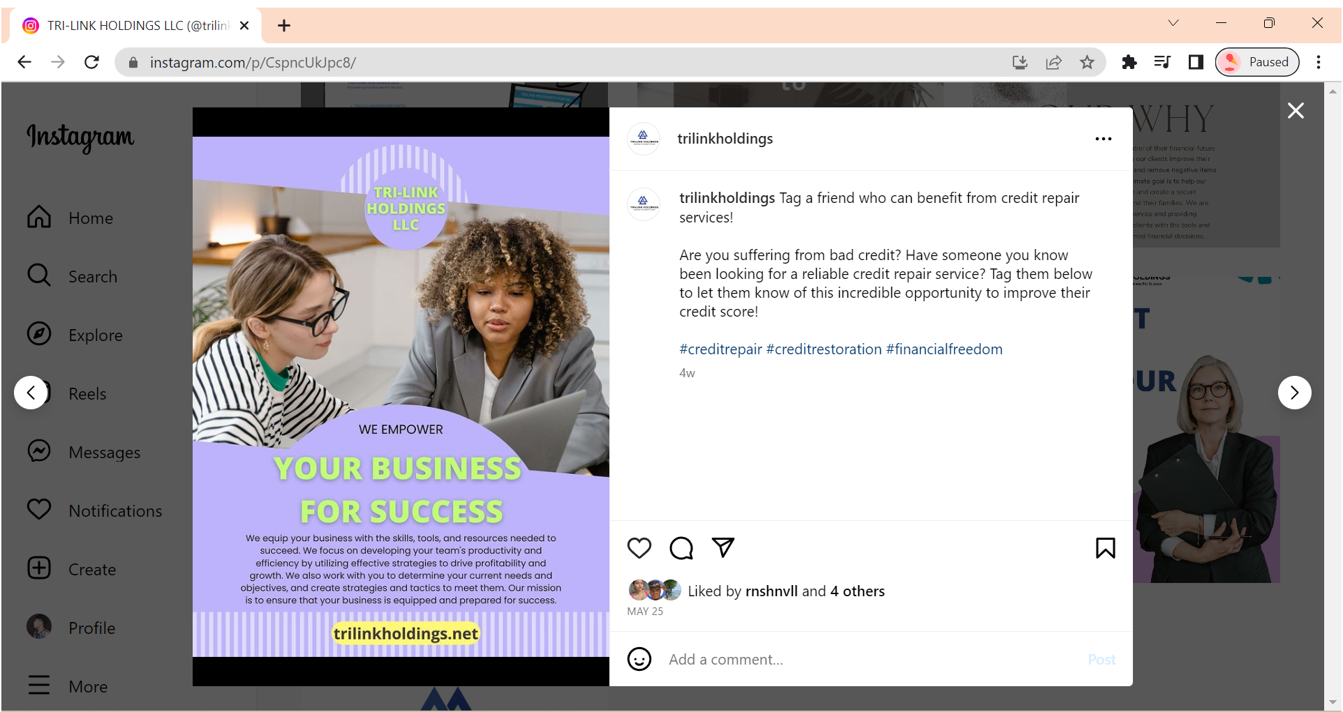Save the post with the bookmark icon
This screenshot has height=712, width=1343.
click(x=1105, y=548)
